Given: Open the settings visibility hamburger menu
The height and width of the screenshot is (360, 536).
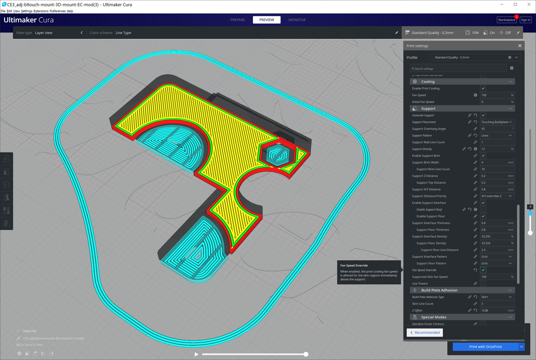Looking at the screenshot, I should [x=512, y=68].
